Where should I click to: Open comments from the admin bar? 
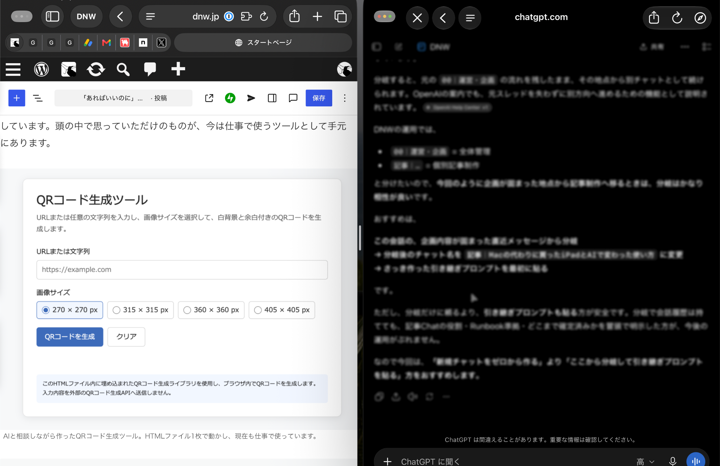pyautogui.click(x=150, y=69)
